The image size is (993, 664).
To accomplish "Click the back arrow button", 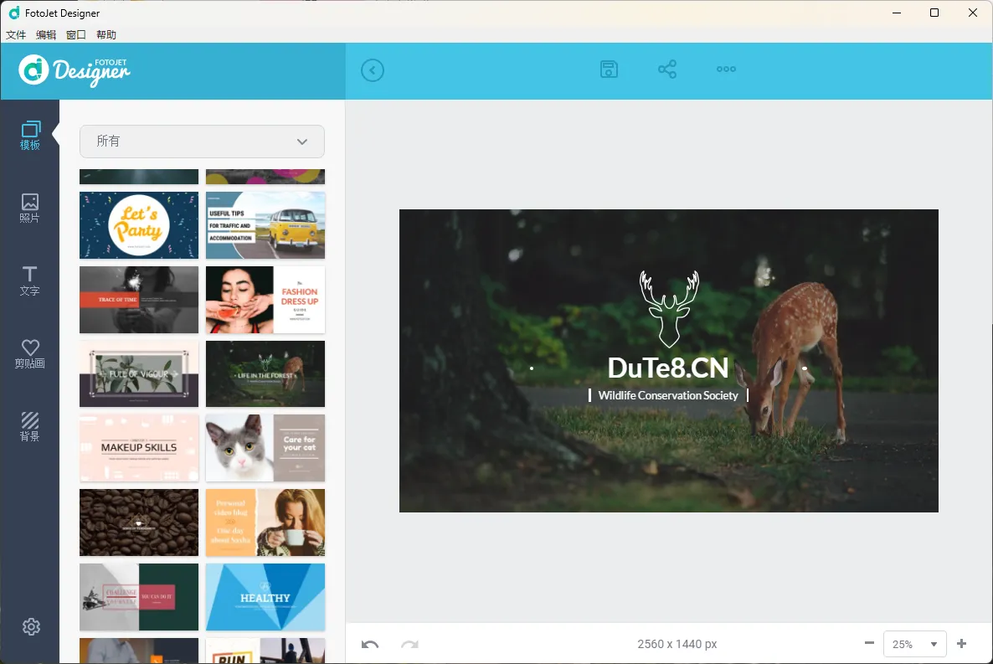I will 373,70.
